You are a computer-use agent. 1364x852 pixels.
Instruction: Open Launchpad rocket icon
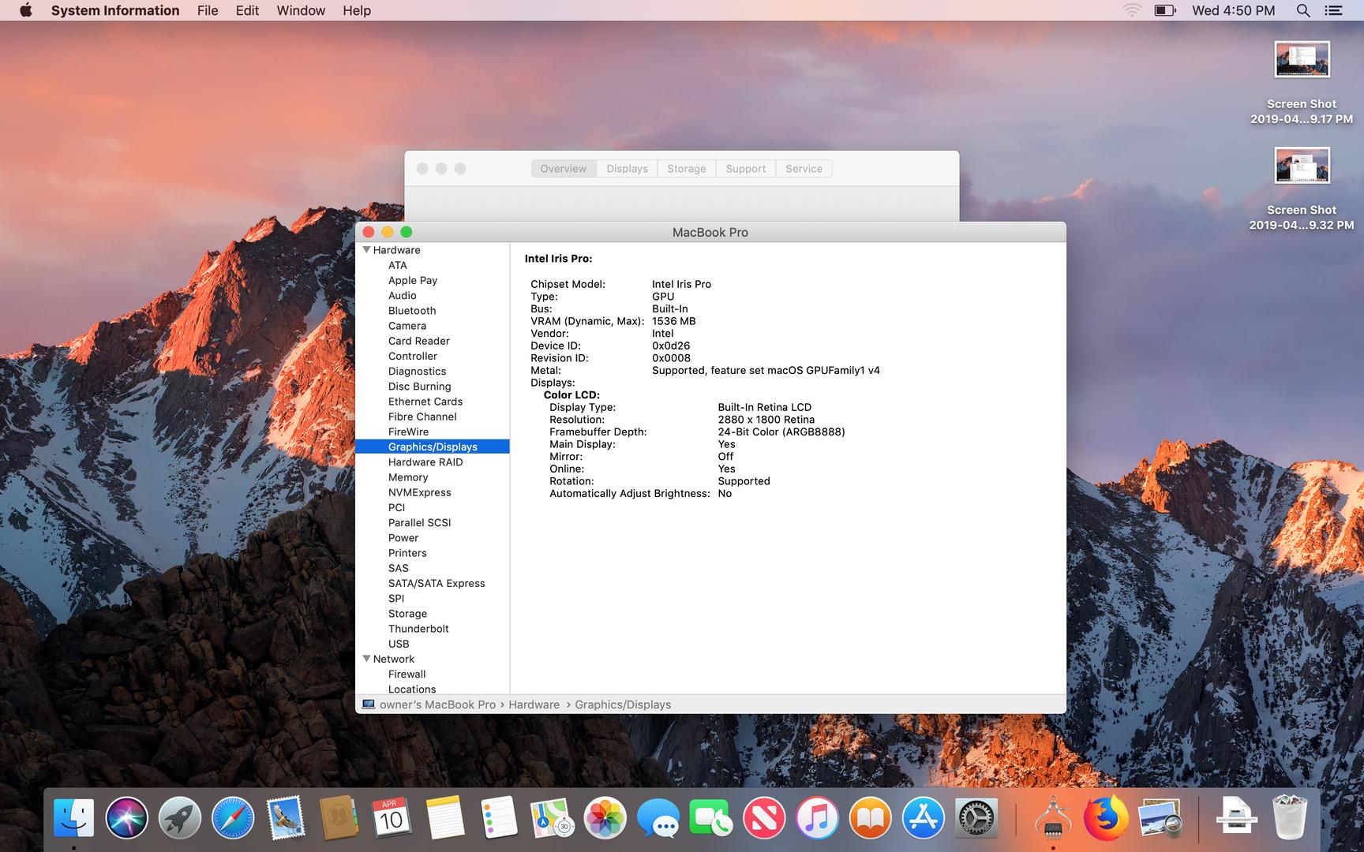point(179,817)
